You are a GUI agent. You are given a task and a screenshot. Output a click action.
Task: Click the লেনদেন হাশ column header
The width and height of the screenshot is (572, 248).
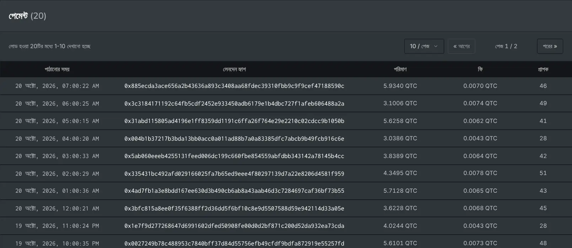(234, 69)
